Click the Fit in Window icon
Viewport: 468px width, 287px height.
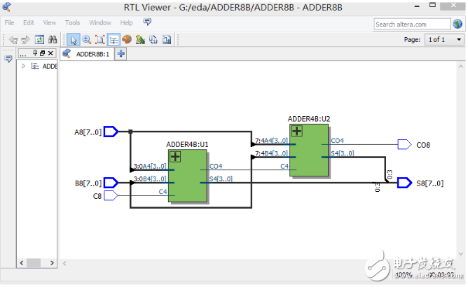click(100, 40)
